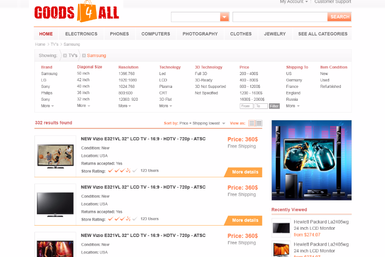Viewport: 385px width, 257px height.
Task: Click the price Filter button
Action: 274,106
